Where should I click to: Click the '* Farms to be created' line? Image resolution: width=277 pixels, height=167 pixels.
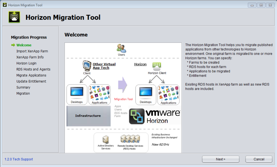point(203,63)
